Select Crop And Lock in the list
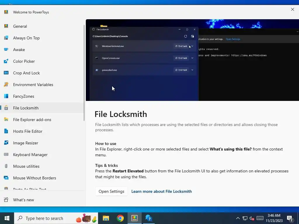 (x=42, y=73)
